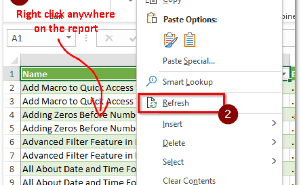Click the Paste Options clipboard icon
301x185 pixels.
(151, 18)
